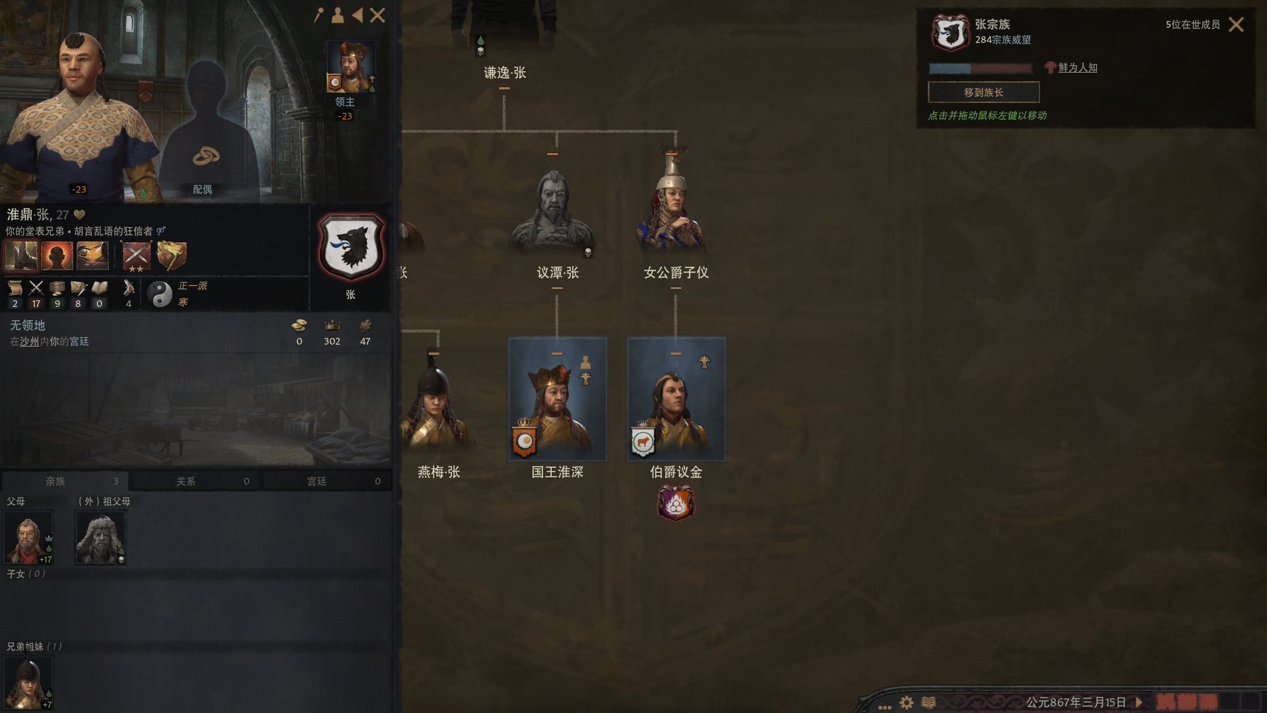Switch to the 宫廷 tab
The image size is (1267, 713).
tap(327, 481)
